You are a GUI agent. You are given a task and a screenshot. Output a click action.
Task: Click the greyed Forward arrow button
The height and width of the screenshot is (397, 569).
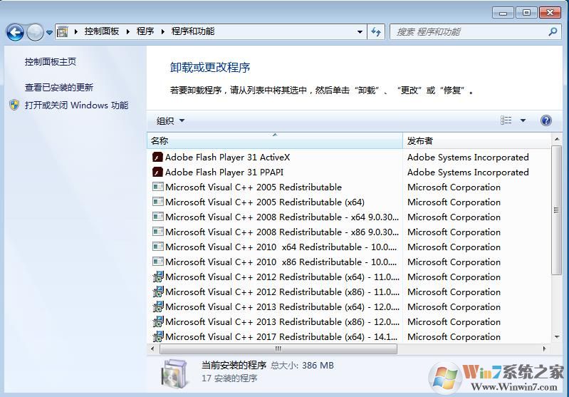35,32
